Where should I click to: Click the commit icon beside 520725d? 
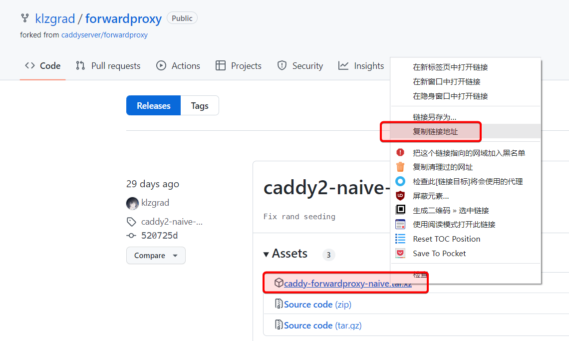131,236
